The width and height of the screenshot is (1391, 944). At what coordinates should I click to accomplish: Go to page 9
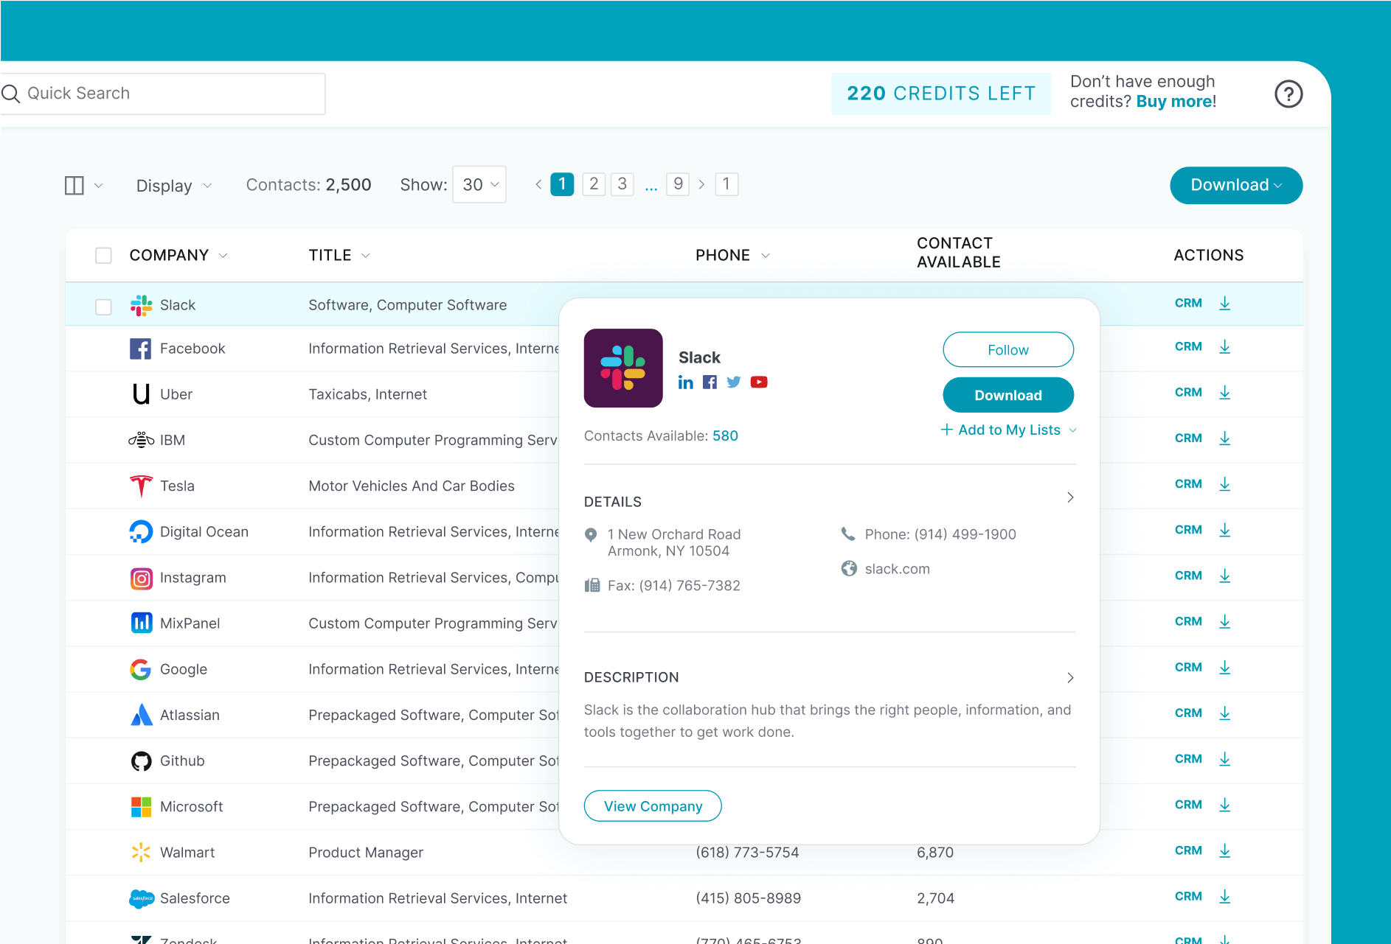pos(678,184)
